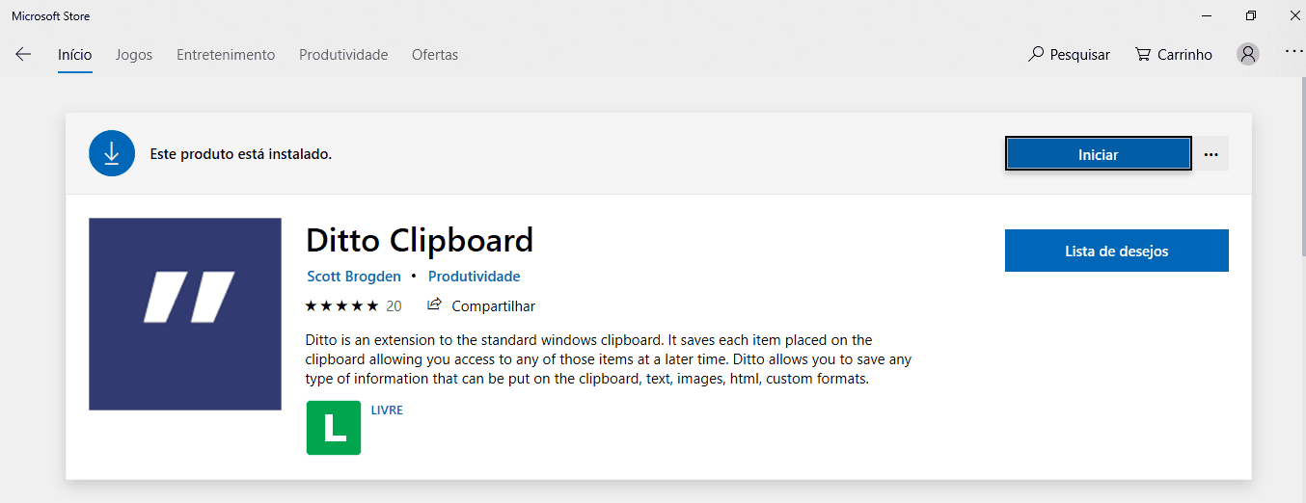Click the Compartilhar share icon
This screenshot has width=1306, height=503.
pyautogui.click(x=434, y=305)
